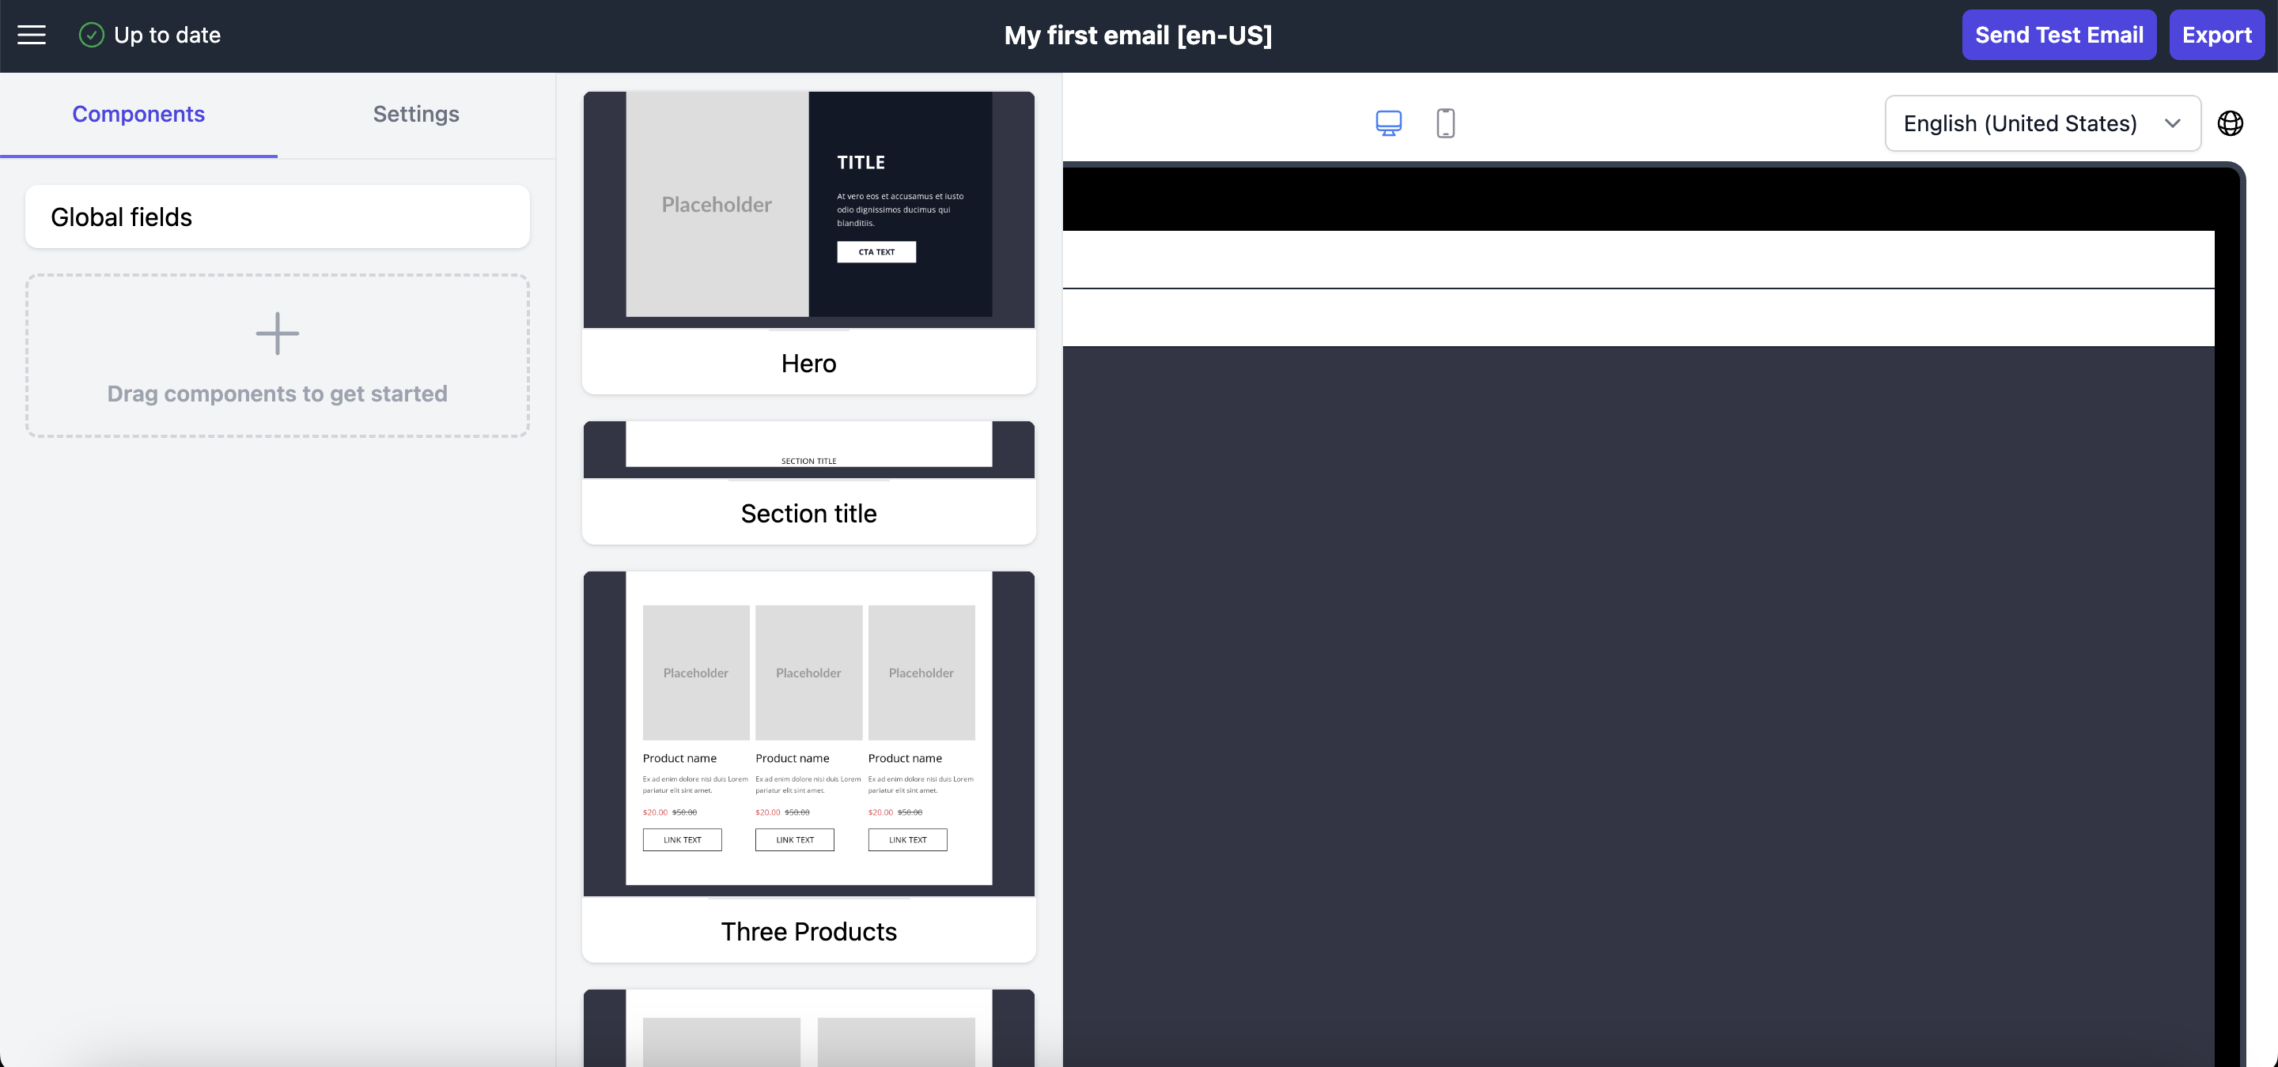
Task: Click the 'Hero' label text
Action: click(808, 363)
